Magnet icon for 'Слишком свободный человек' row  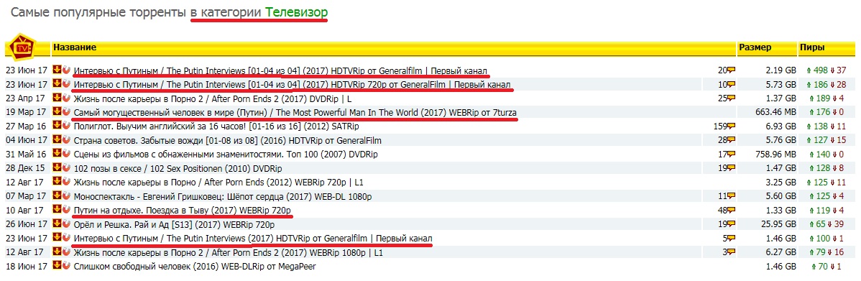[x=66, y=266]
